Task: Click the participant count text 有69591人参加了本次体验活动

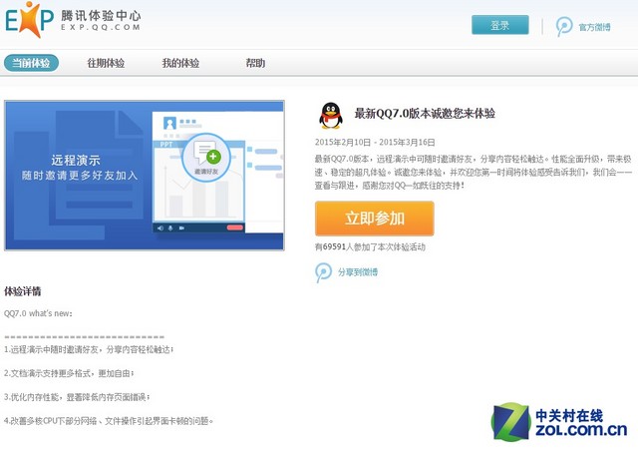Action: [x=370, y=246]
